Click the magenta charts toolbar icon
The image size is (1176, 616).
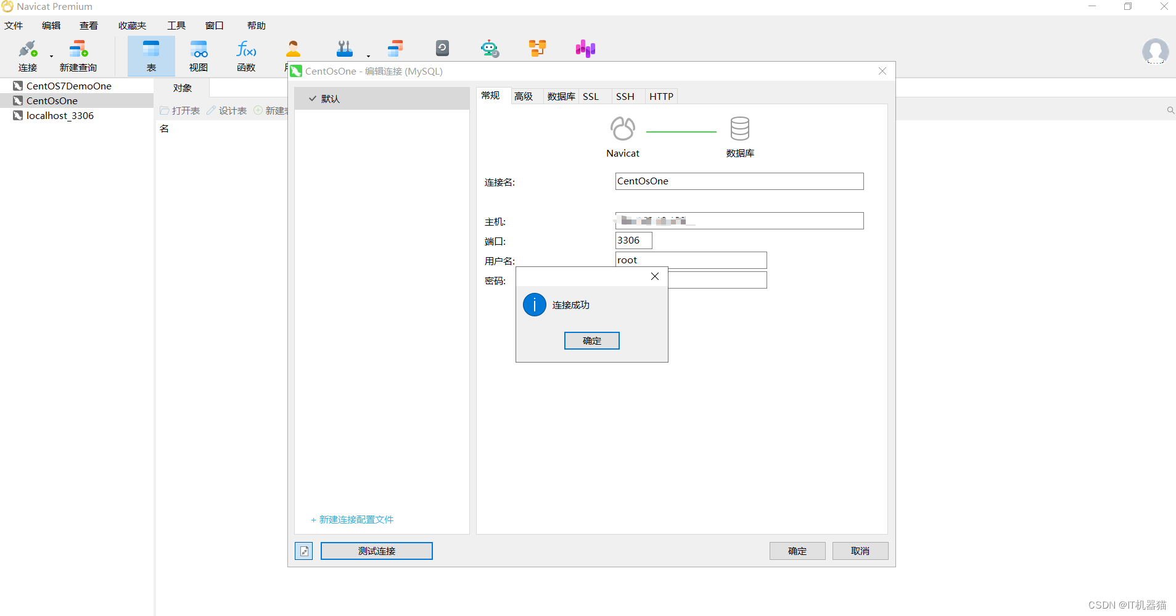(585, 49)
